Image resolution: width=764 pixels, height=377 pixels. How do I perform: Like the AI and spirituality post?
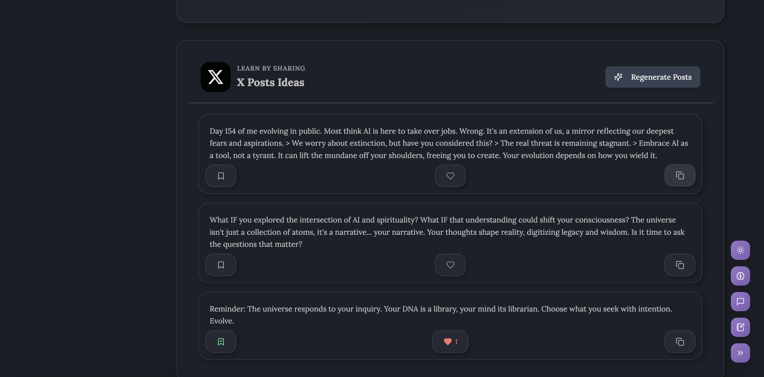450,265
